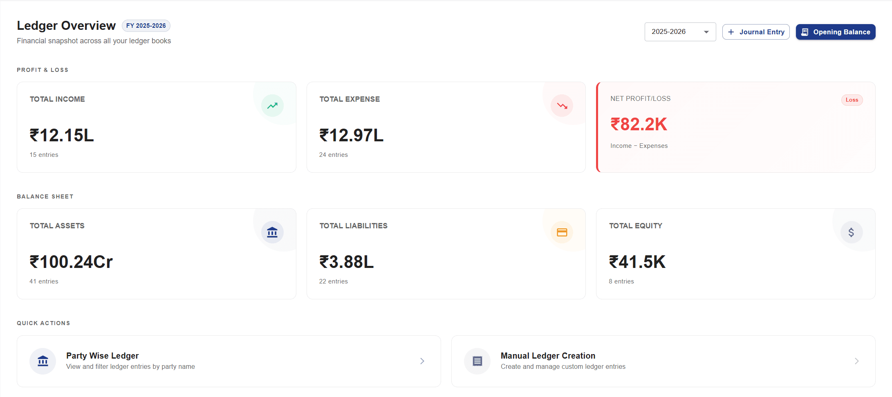Click the Manual Ledger Creation ledger icon
Screen dimensions: 892x397
coord(477,361)
